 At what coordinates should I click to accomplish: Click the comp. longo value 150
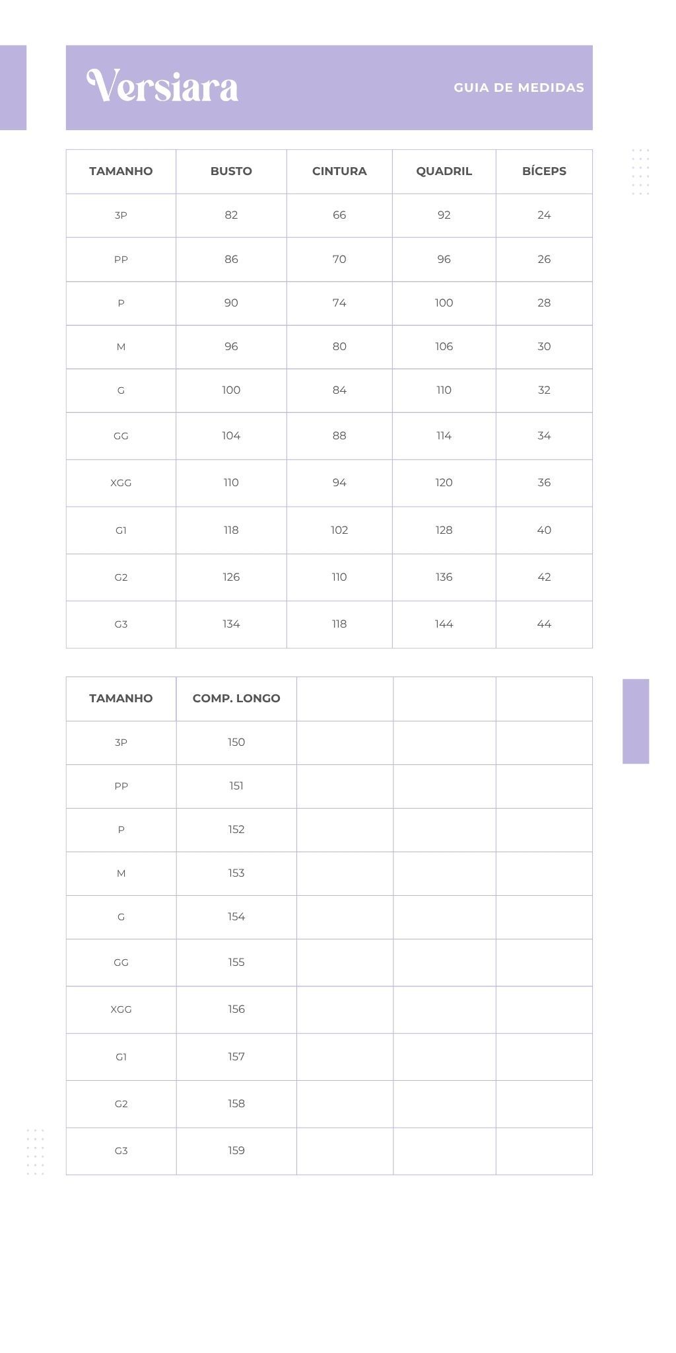click(236, 742)
